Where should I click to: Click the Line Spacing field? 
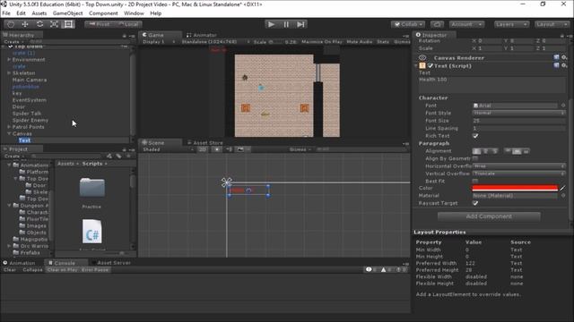518,129
